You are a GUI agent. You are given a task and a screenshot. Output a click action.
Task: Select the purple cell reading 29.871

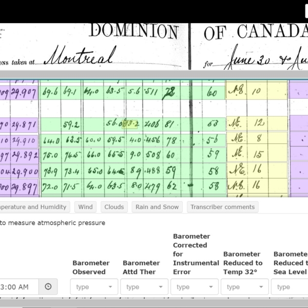pyautogui.click(x=24, y=124)
